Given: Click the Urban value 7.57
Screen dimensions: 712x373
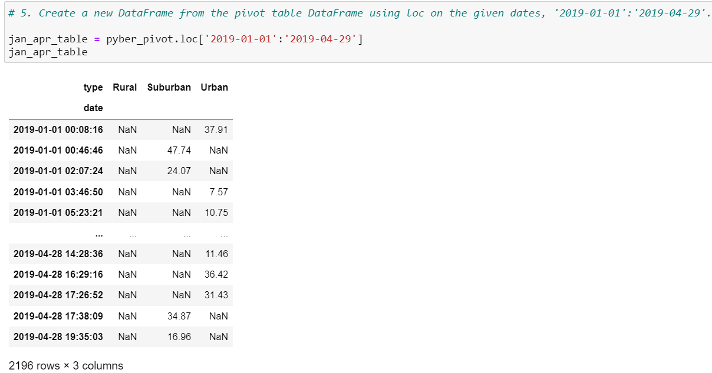Looking at the screenshot, I should tap(219, 192).
